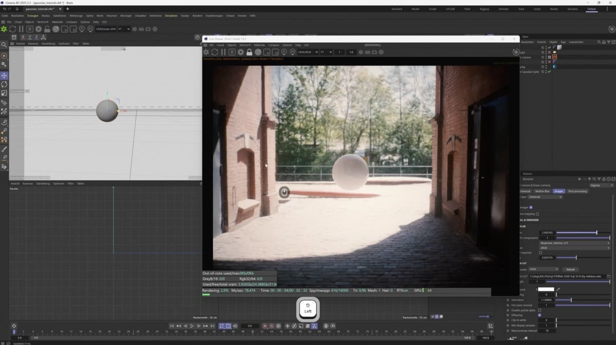Toggle Enable imager checkbox
616x345 pixels.
click(531, 208)
